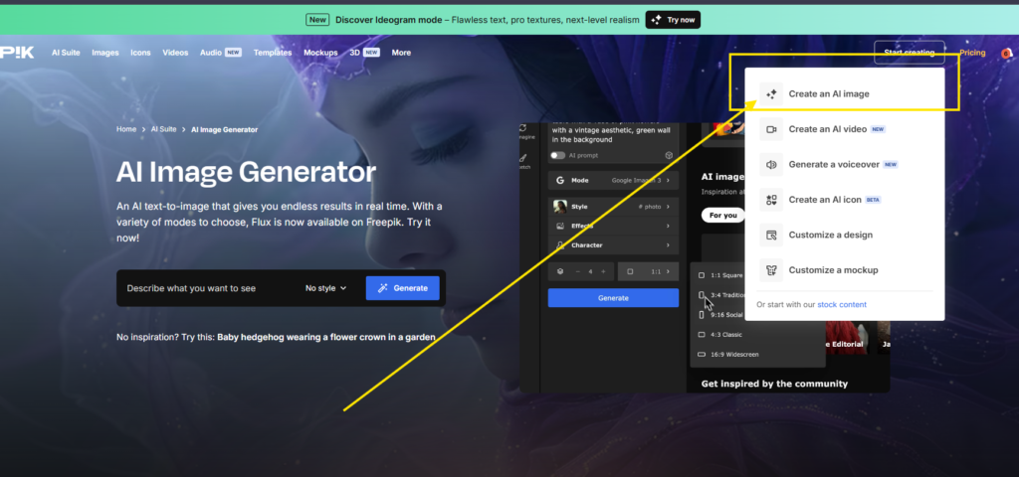Image resolution: width=1019 pixels, height=477 pixels.
Task: Open the Images nav menu
Action: click(105, 53)
